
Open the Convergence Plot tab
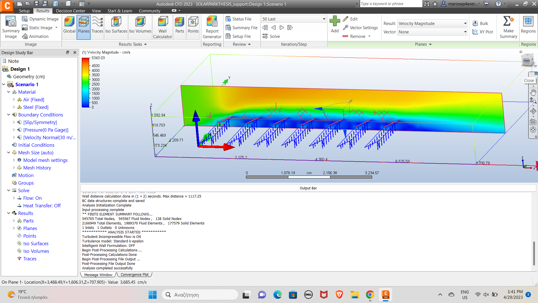(134, 274)
